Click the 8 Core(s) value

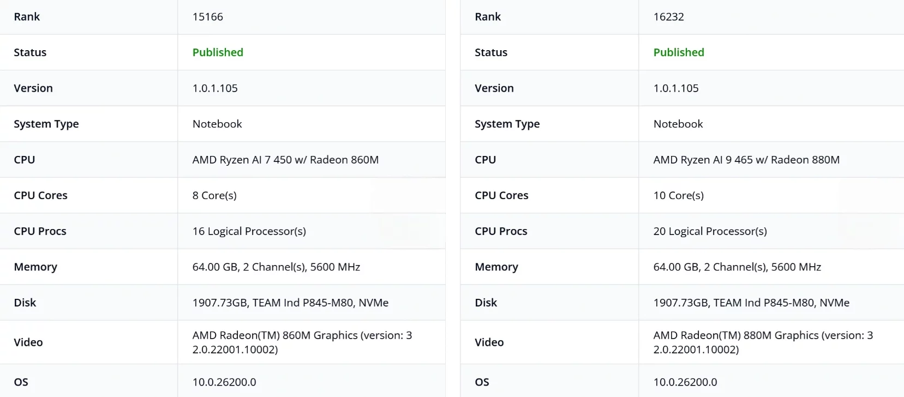coord(214,195)
